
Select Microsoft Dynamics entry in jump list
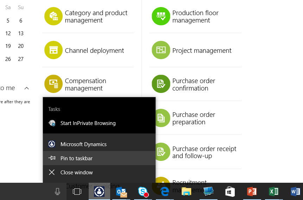click(x=83, y=144)
